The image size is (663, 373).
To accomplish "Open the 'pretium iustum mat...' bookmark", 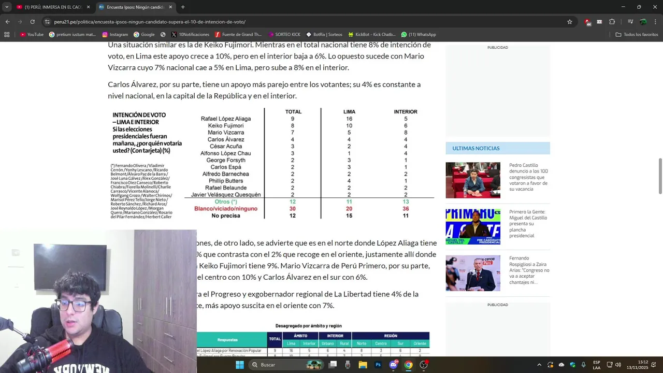I will pos(73,35).
